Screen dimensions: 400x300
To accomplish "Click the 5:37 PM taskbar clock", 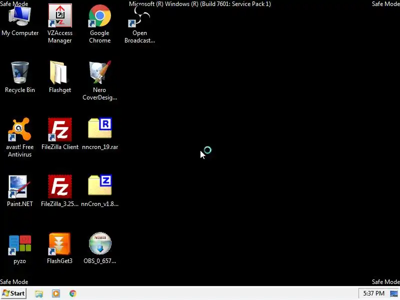I will click(x=373, y=293).
